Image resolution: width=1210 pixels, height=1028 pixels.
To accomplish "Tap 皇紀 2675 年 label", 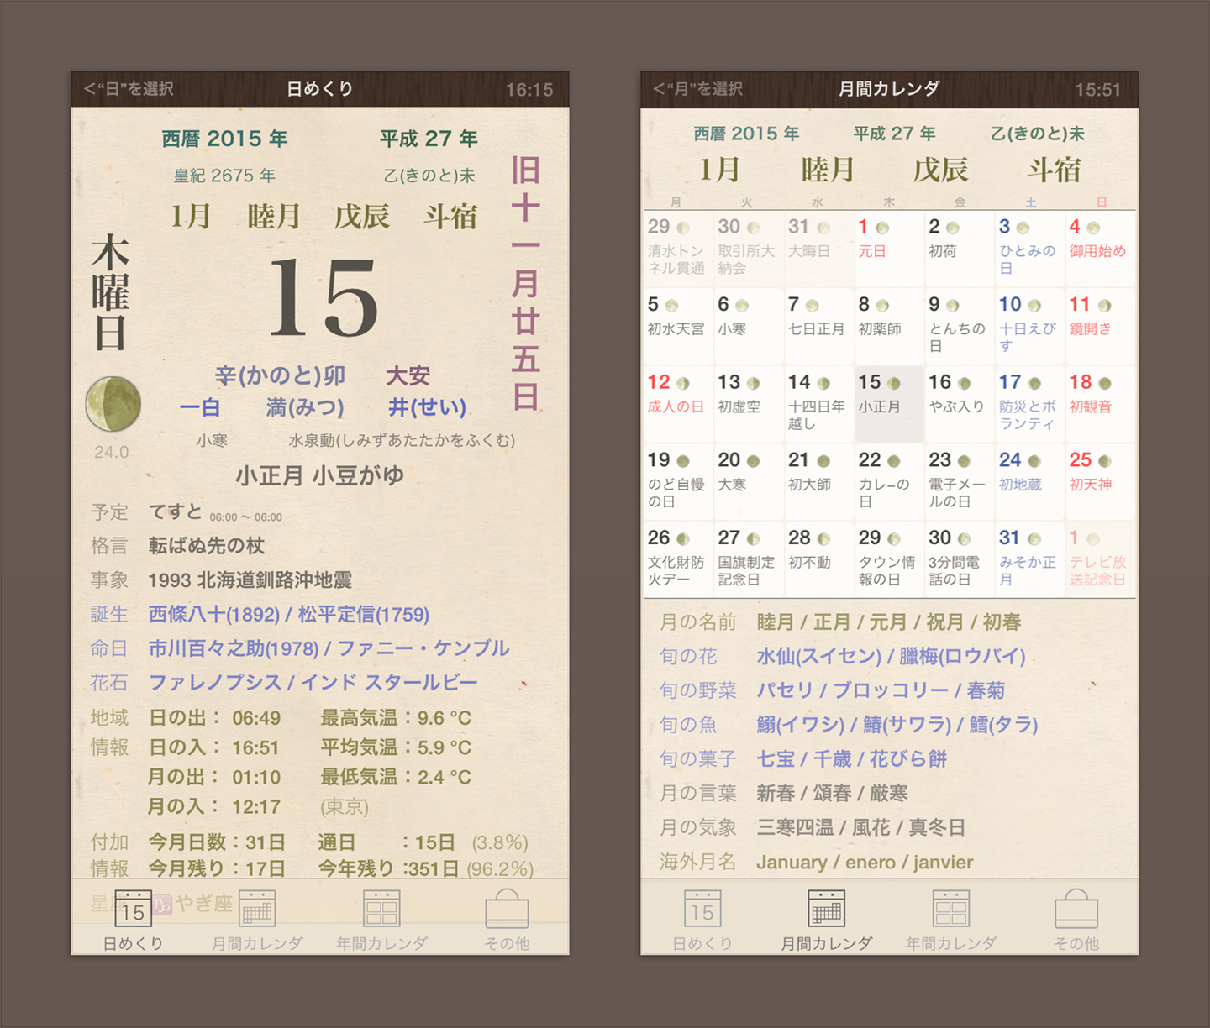I will pos(224,176).
